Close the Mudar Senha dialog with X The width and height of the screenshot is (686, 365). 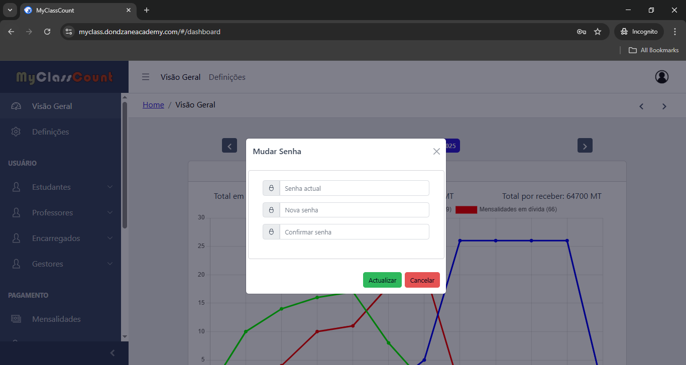(436, 151)
